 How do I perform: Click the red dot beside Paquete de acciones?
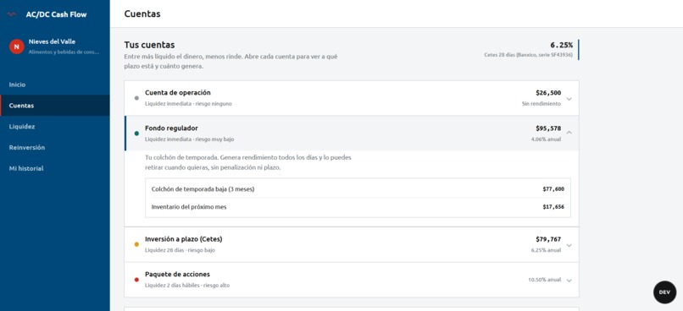pos(136,280)
